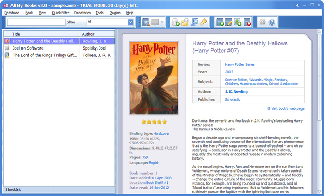
Task: Click the add person toolbar icon
Action: (238, 22)
